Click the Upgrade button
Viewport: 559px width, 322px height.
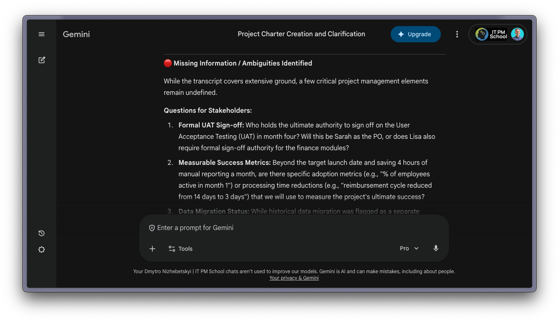click(416, 34)
